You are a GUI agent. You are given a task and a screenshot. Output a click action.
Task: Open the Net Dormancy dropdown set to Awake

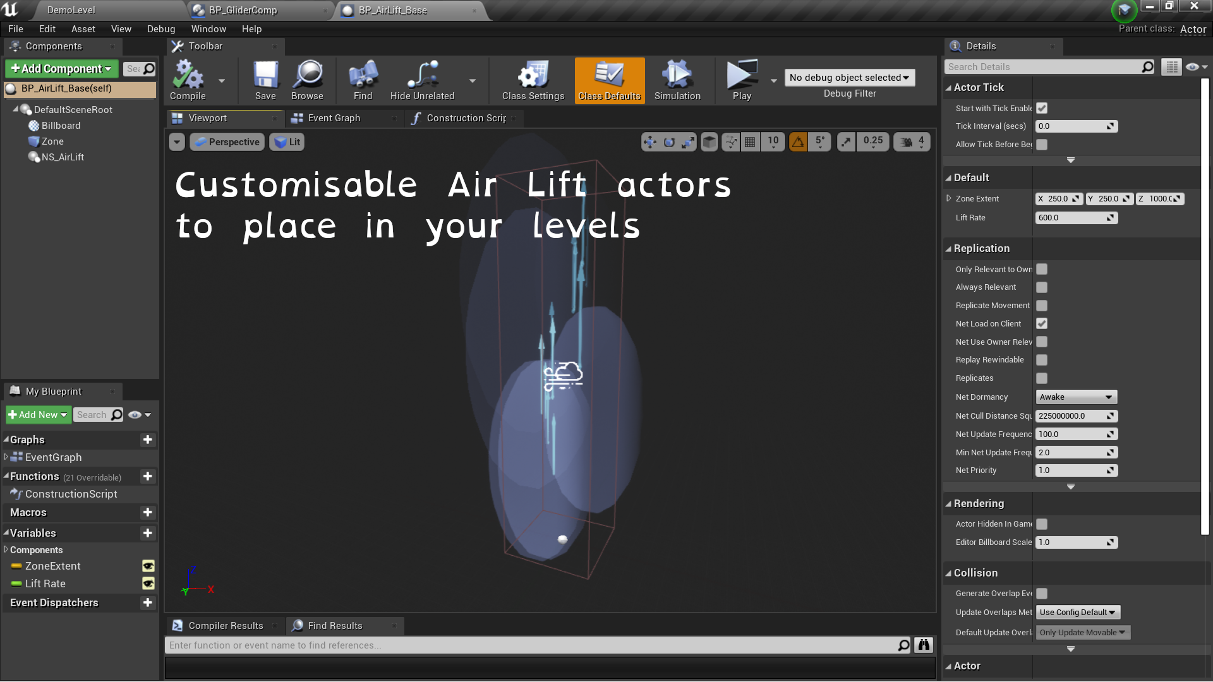click(1076, 397)
